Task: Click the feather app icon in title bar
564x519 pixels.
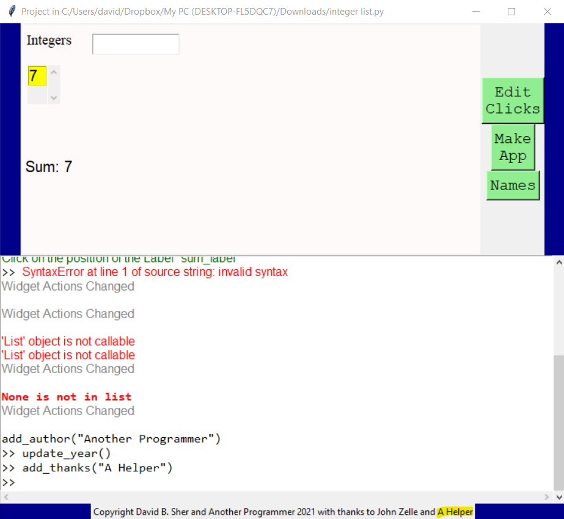Action: pyautogui.click(x=12, y=11)
